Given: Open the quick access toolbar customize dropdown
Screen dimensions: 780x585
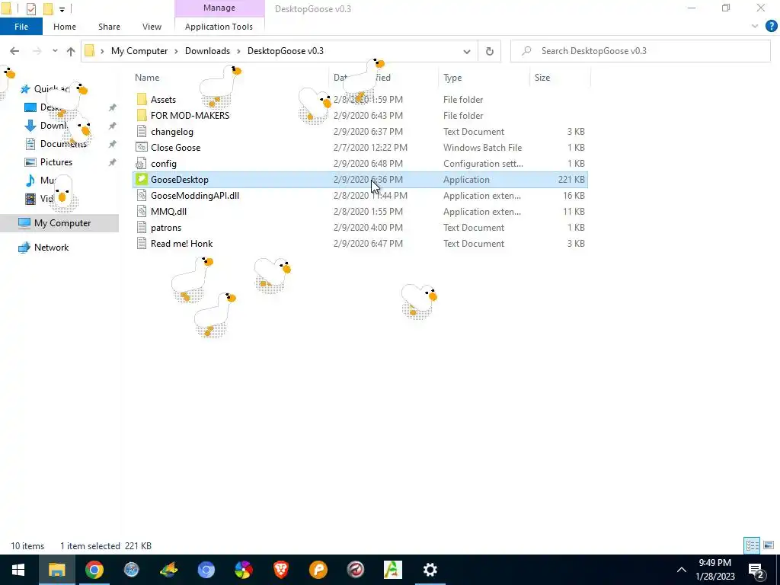Looking at the screenshot, I should (62, 9).
